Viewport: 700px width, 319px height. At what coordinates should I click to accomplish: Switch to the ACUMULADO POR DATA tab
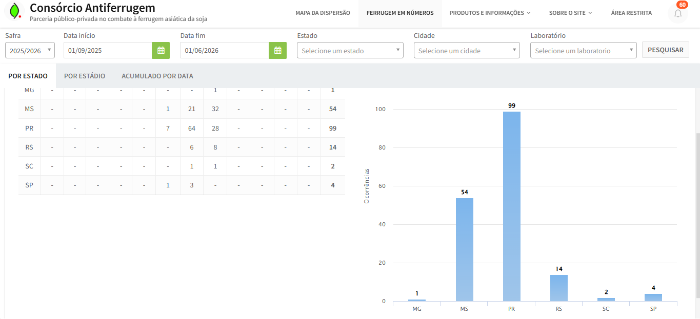point(157,76)
